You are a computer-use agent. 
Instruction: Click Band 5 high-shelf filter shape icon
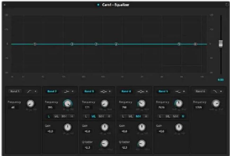coord(178,91)
